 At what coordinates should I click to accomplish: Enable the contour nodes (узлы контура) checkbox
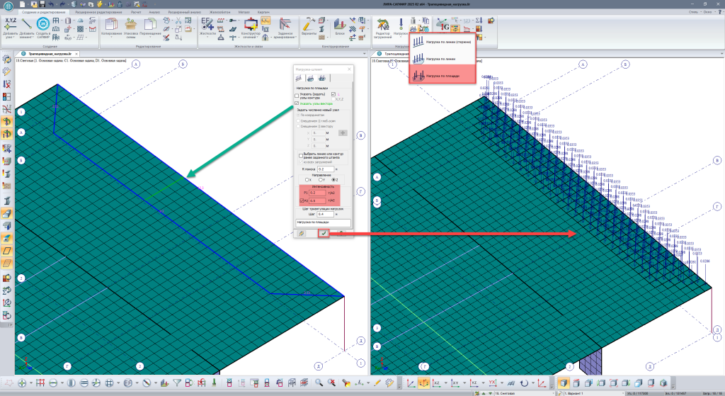[297, 96]
